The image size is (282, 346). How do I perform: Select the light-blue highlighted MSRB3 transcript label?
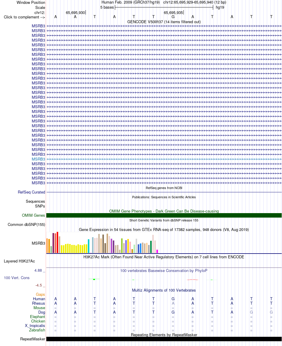[38, 159]
